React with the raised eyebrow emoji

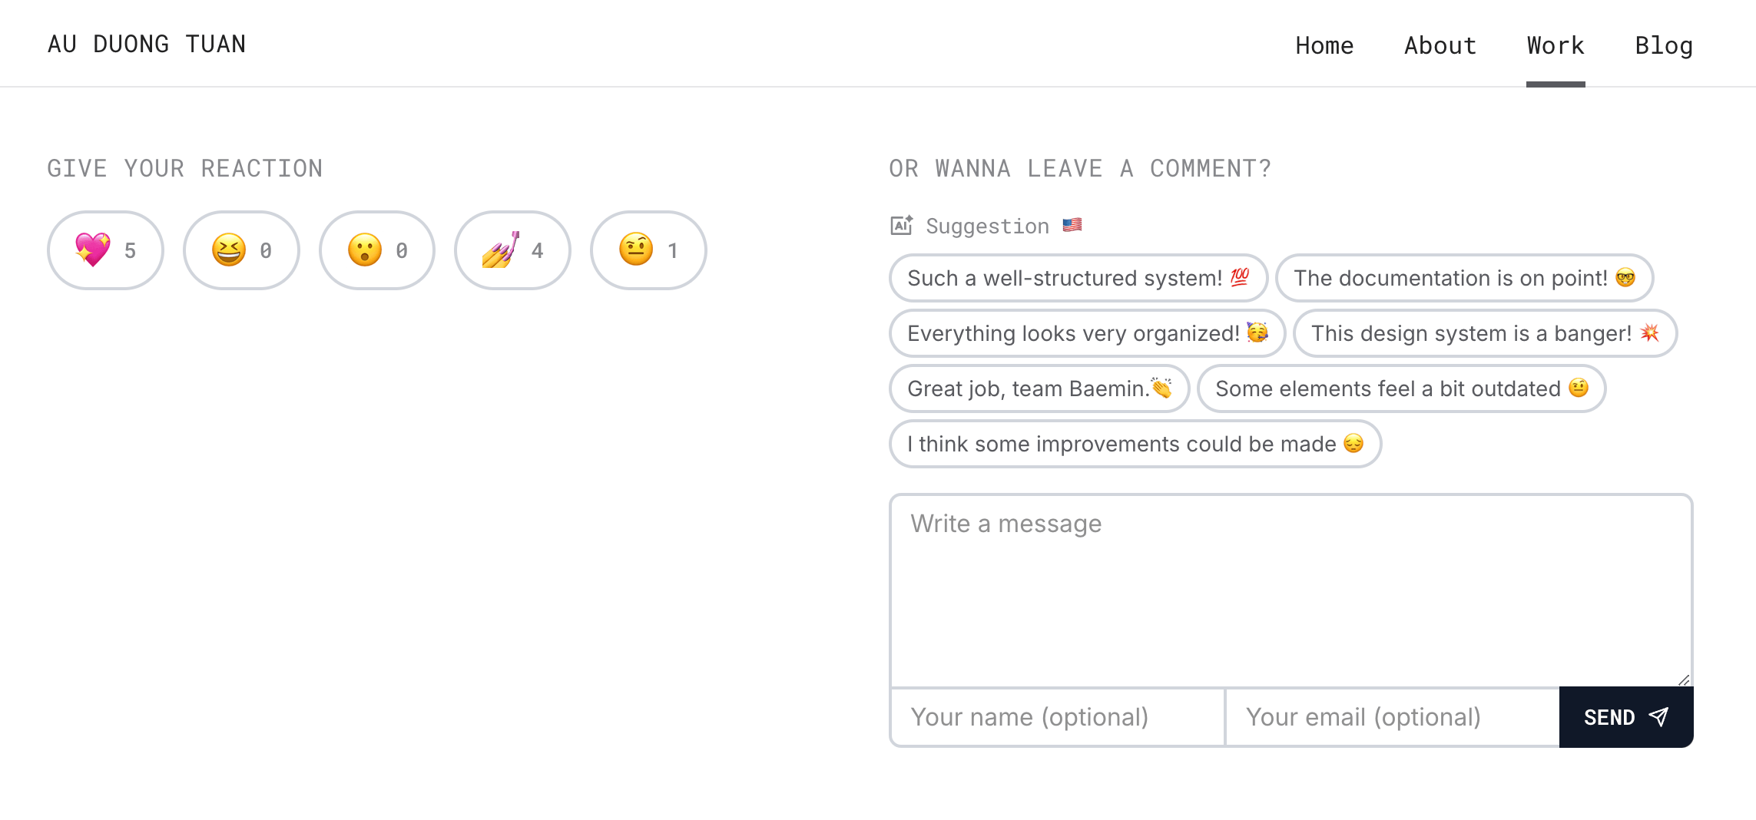(x=648, y=250)
